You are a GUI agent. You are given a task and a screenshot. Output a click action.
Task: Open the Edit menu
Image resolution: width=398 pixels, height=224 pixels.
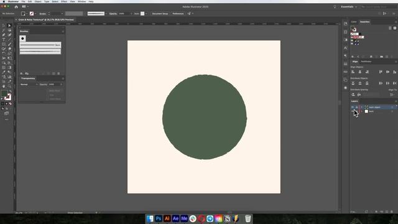tap(30, 1)
